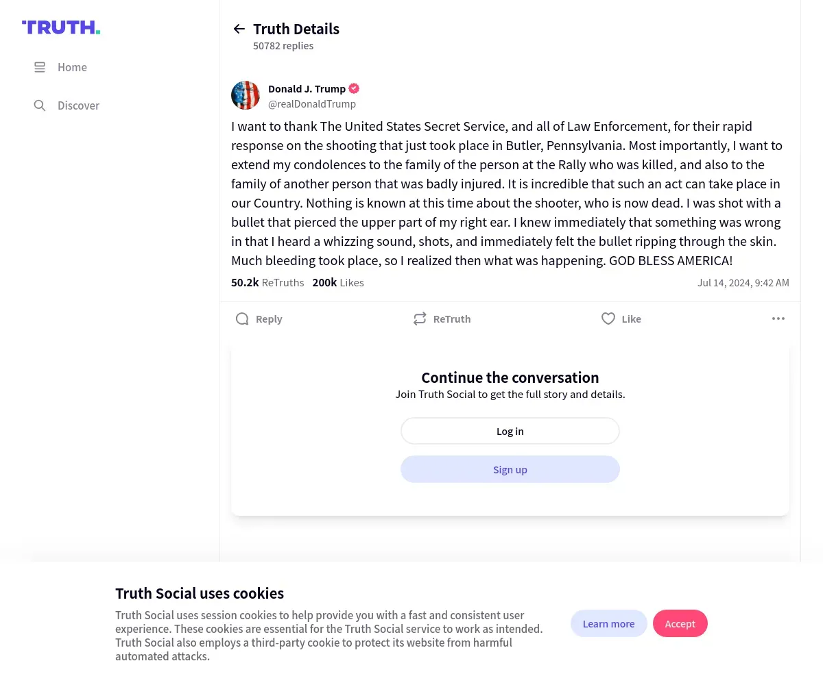Open the three-dots more options menu
Image resolution: width=823 pixels, height=685 pixels.
(x=778, y=319)
